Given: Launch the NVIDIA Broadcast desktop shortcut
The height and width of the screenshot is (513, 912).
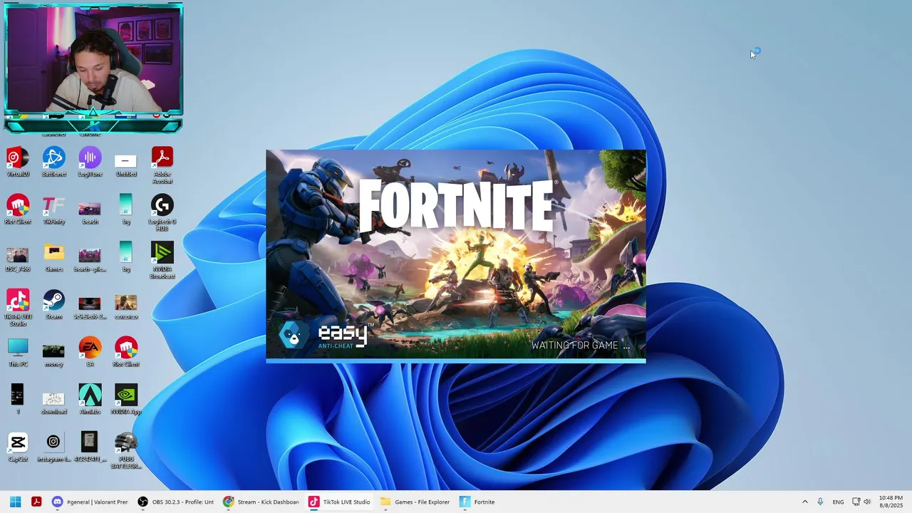Looking at the screenshot, I should pyautogui.click(x=162, y=261).
